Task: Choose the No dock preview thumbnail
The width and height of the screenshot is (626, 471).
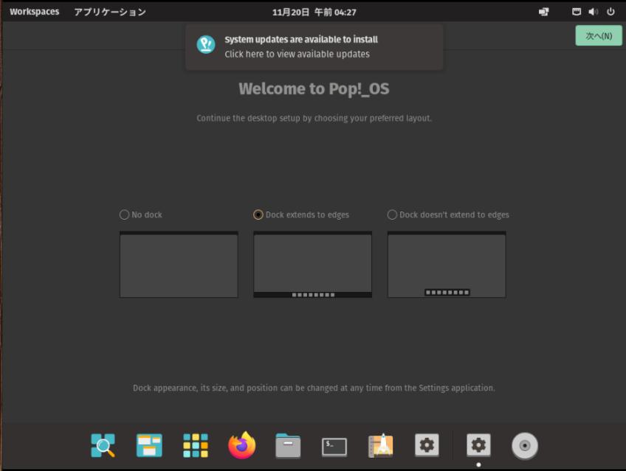Action: point(179,264)
